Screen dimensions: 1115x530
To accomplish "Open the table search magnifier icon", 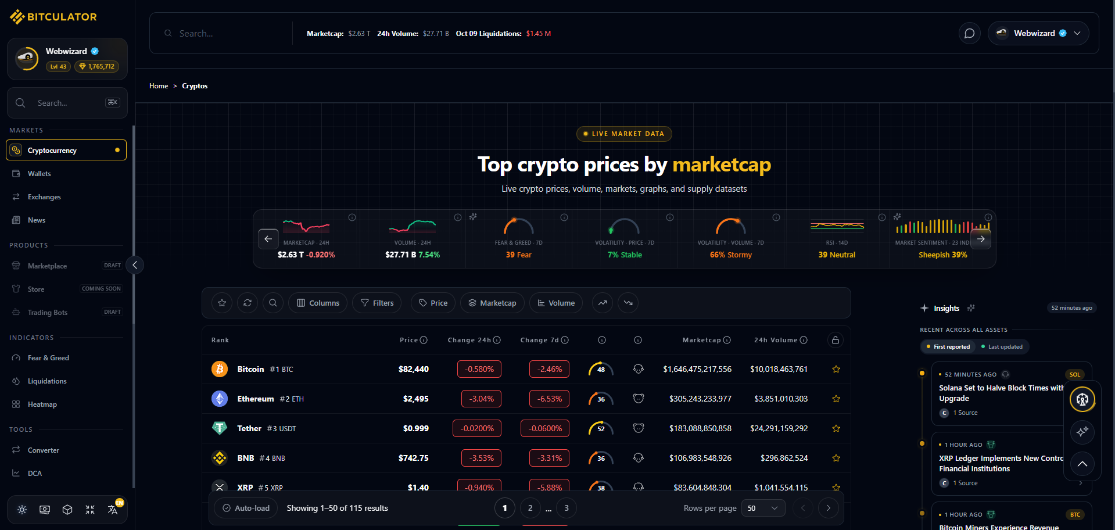I will tap(273, 303).
